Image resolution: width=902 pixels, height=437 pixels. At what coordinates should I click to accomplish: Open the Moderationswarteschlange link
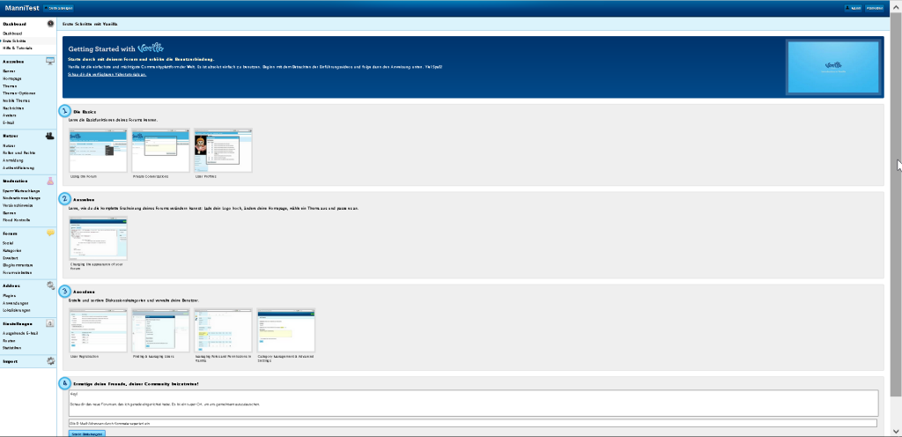pyautogui.click(x=21, y=198)
